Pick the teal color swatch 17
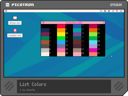The height and width of the screenshot is (96, 128). point(77,30)
